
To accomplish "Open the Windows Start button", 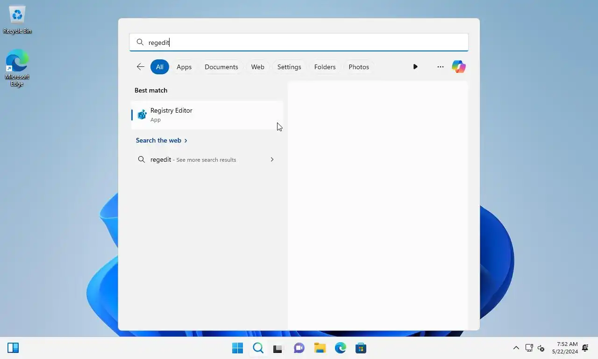I will coord(237,348).
